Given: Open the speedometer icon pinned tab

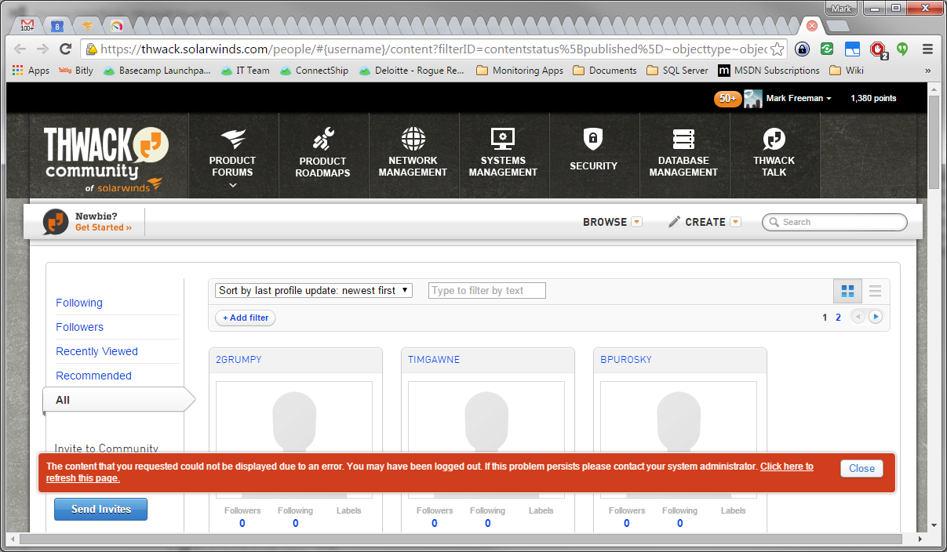Looking at the screenshot, I should coord(117,26).
